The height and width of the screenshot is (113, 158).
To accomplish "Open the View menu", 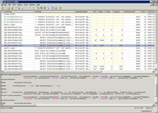I will [14, 5].
